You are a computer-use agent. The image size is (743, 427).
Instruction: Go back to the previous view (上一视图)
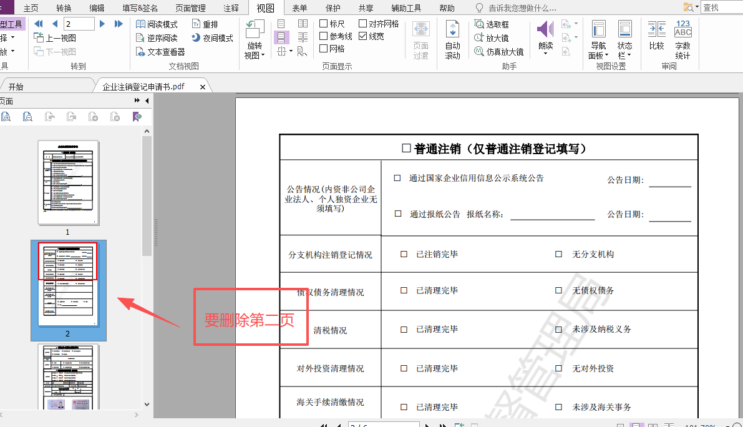(x=55, y=38)
